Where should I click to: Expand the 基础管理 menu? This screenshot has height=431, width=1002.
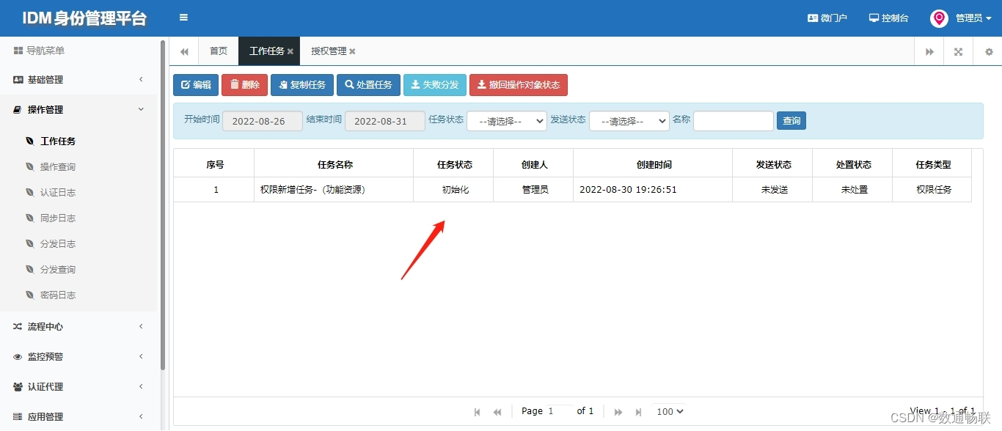78,80
